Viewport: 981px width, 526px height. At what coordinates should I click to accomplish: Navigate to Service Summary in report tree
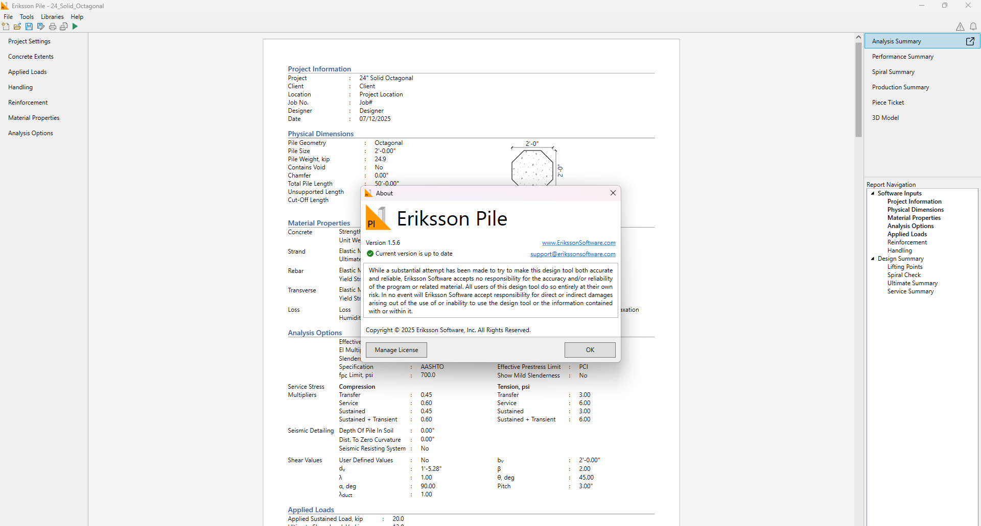(910, 291)
